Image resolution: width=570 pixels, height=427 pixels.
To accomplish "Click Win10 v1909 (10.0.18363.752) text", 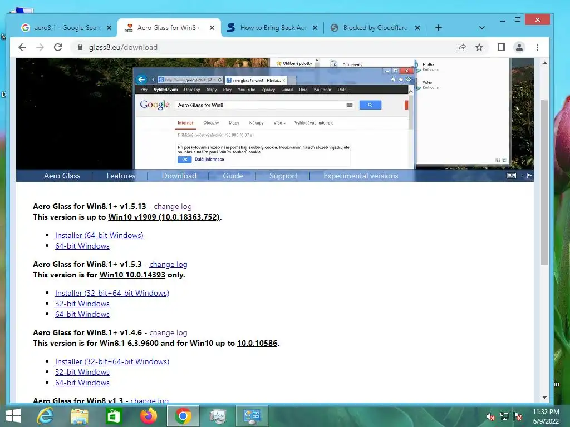I will [164, 217].
